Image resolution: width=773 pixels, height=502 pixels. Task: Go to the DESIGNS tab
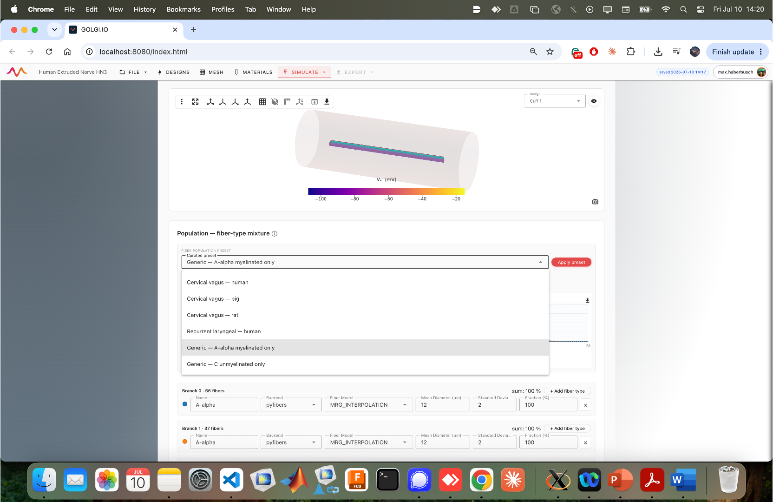point(174,72)
